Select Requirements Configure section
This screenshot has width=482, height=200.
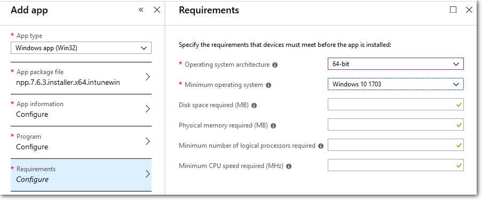[x=81, y=175]
